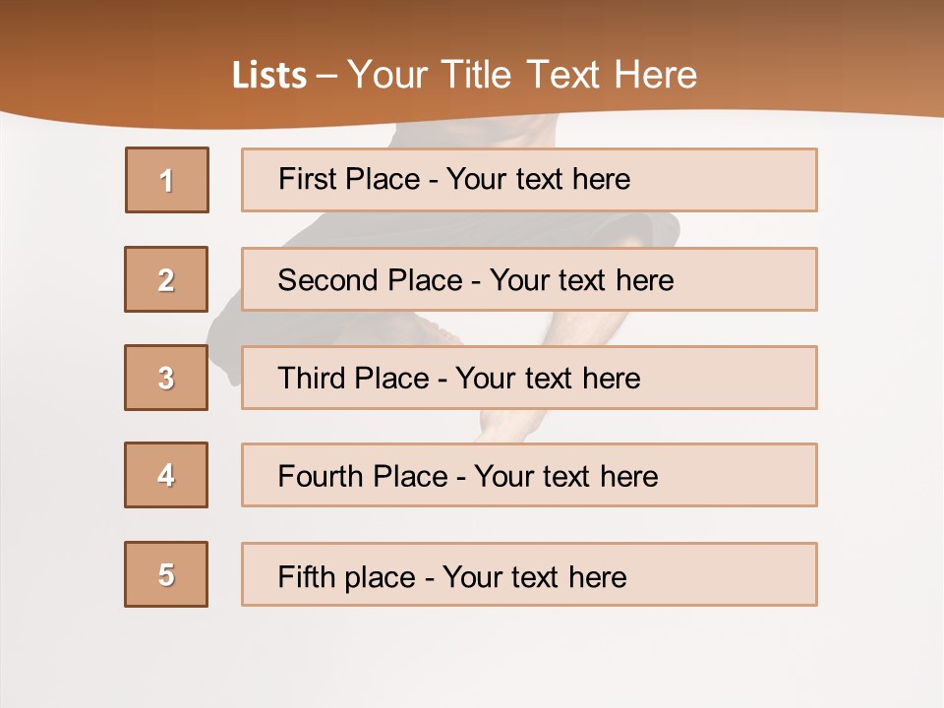The image size is (944, 708).
Task: Click the empty area below the fifth row
Action: (x=472, y=654)
